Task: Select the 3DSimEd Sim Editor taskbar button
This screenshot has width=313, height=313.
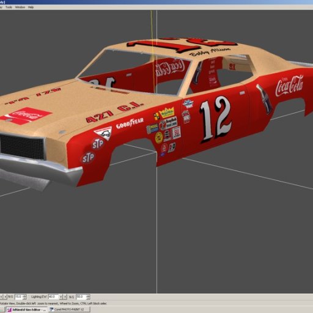Action: point(26,309)
